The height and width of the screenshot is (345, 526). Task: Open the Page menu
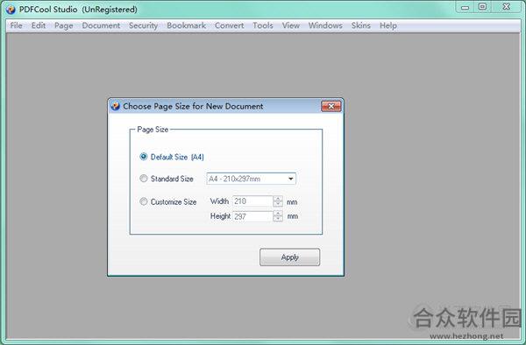64,25
